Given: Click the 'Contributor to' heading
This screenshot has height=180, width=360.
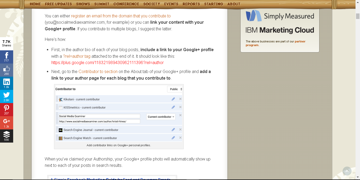Looking at the screenshot, I should pyautogui.click(x=65, y=89).
